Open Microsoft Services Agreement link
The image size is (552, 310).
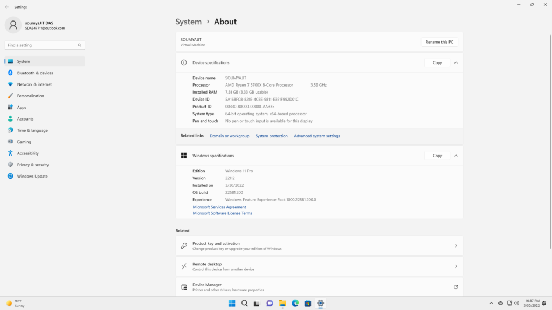(219, 207)
